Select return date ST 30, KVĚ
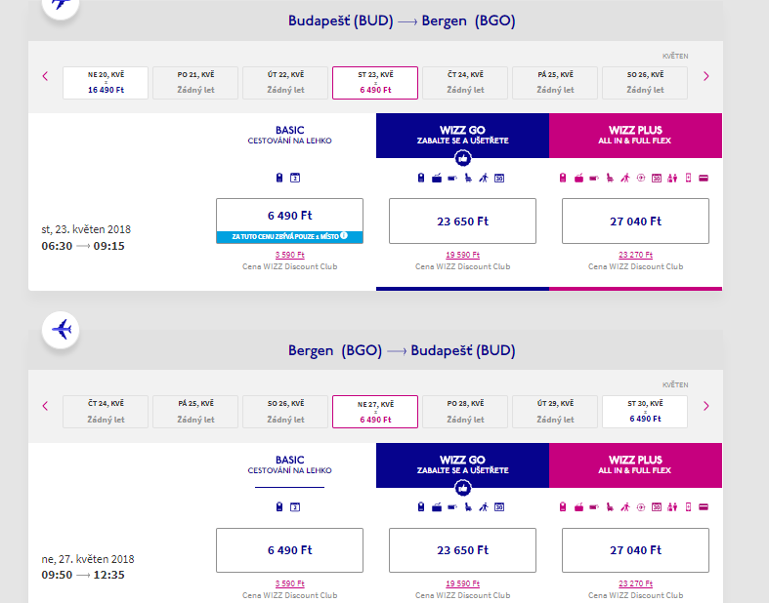The image size is (769, 603). 645,412
